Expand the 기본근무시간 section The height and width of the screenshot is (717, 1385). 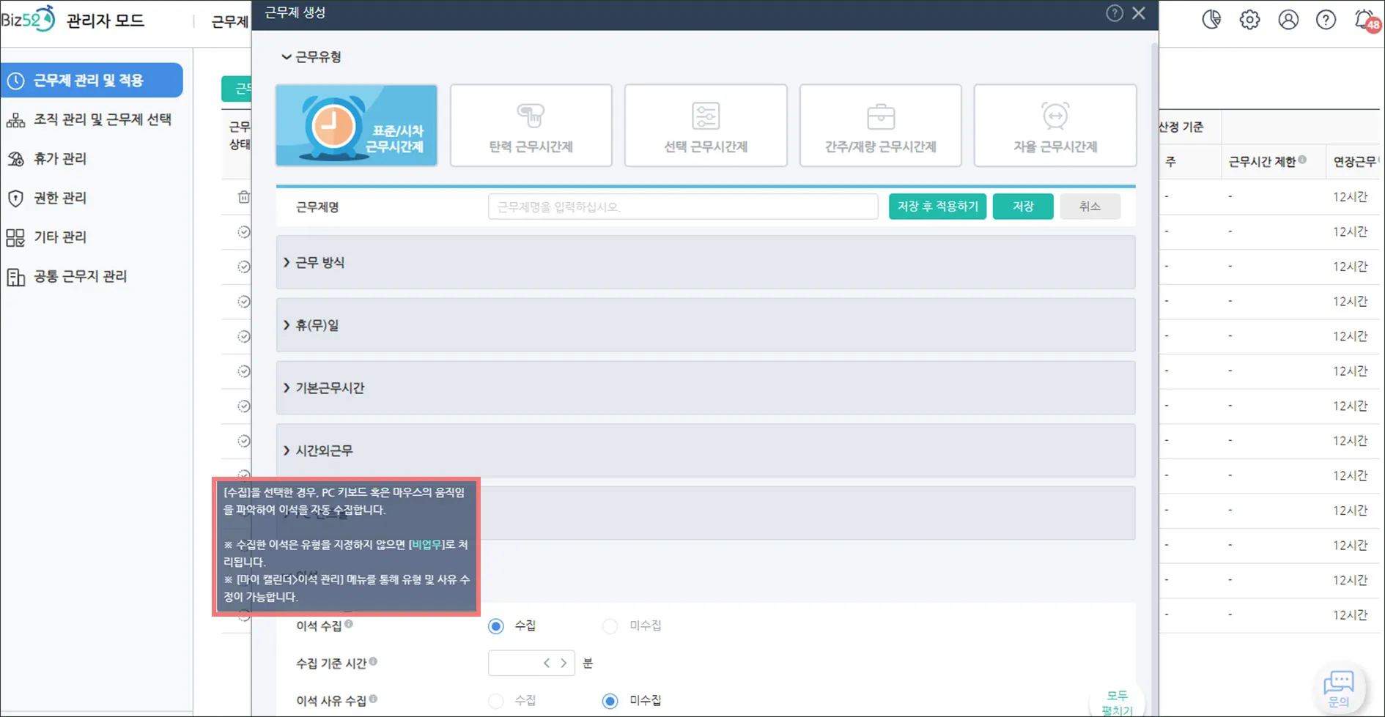(x=705, y=388)
